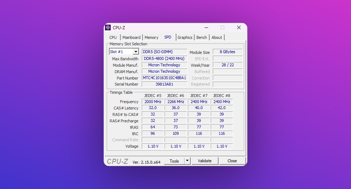Click the CPU-Z app icon in title bar
351x189 pixels.
[108, 27]
